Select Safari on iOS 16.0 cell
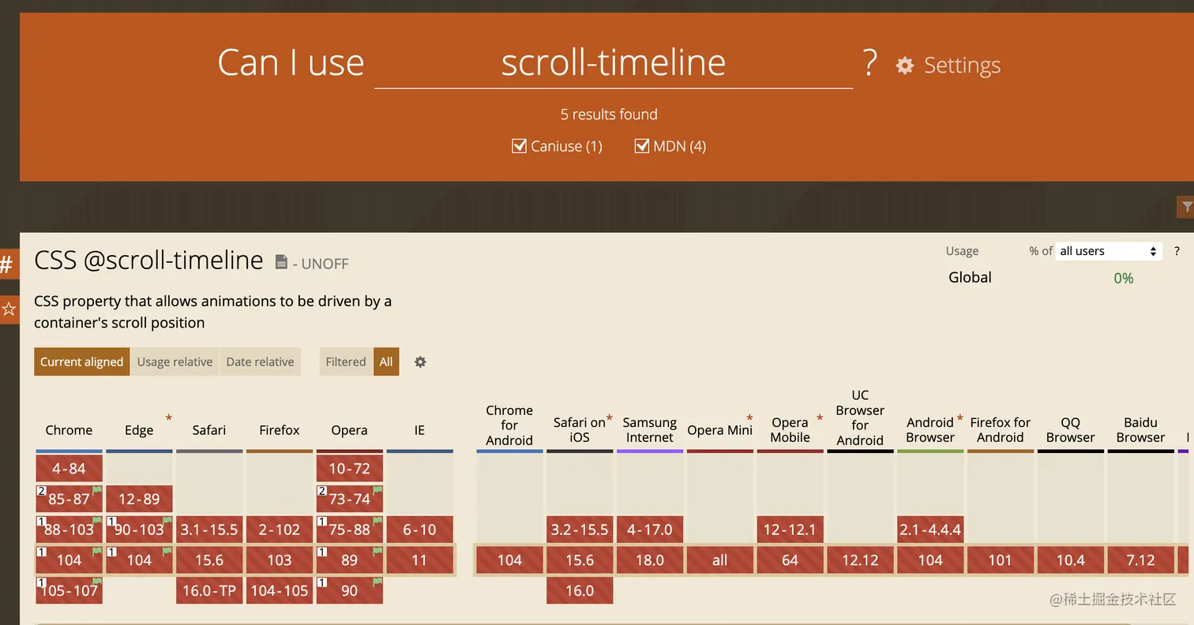1194x625 pixels. pyautogui.click(x=580, y=590)
